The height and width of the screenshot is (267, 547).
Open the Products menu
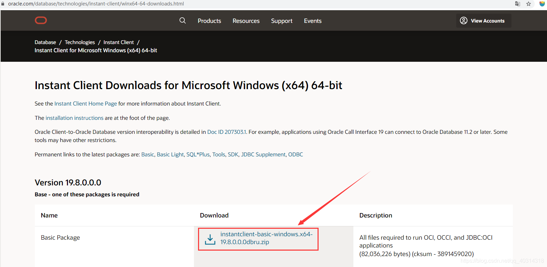tap(209, 21)
